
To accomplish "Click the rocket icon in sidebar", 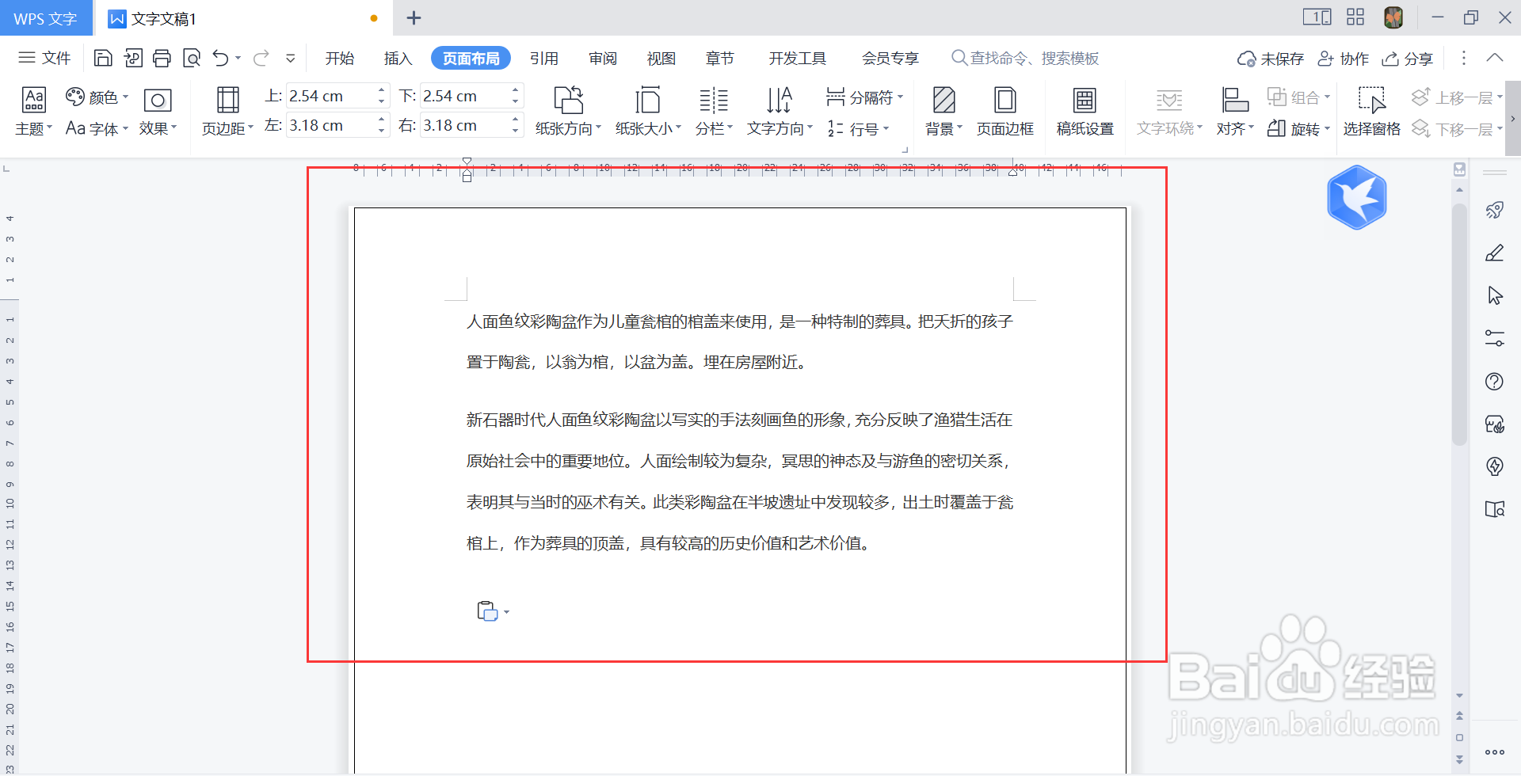I will pos(1495,210).
